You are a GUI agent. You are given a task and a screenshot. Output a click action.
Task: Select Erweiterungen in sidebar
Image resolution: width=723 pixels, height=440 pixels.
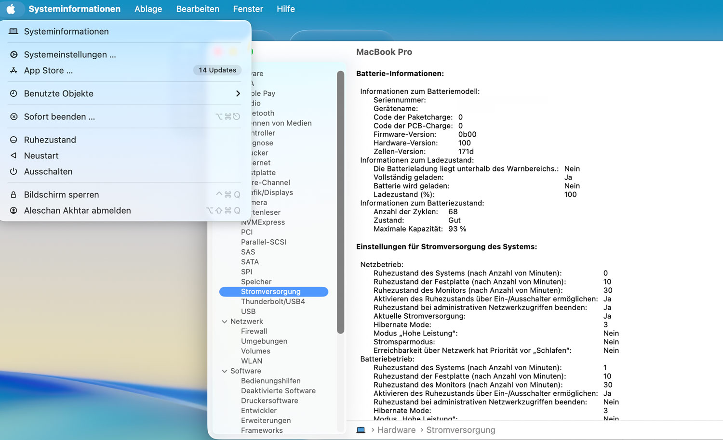coord(266,421)
